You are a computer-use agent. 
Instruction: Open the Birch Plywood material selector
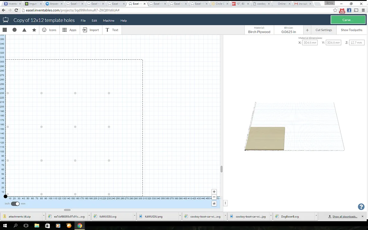click(259, 30)
